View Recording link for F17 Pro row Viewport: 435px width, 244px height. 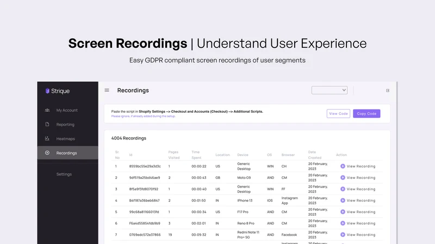(361, 212)
